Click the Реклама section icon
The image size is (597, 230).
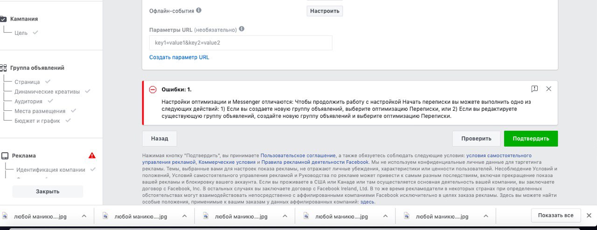click(x=4, y=156)
